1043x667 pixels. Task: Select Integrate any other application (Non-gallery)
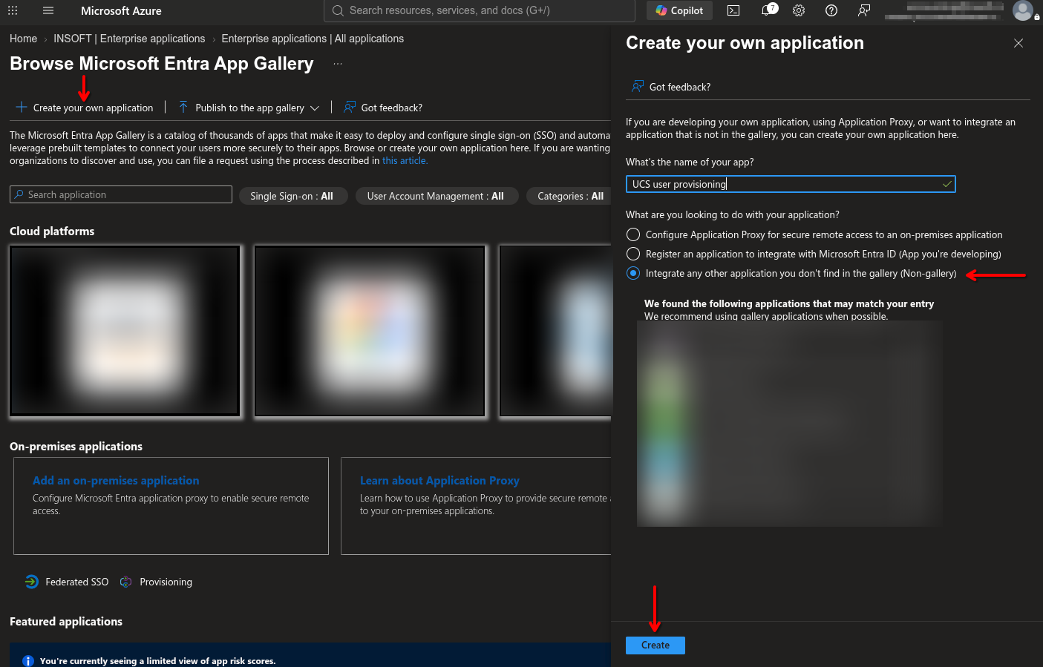pos(633,273)
